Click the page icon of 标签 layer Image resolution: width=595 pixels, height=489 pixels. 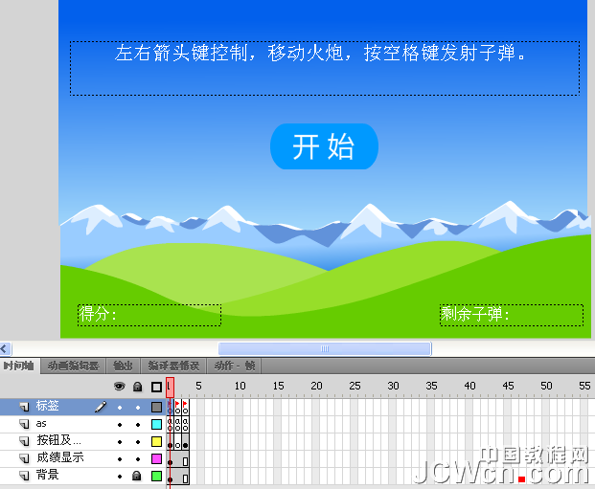[25, 407]
